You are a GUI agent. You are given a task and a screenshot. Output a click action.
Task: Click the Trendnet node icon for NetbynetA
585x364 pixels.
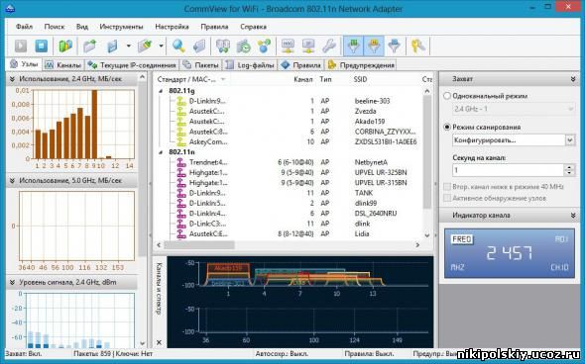point(181,162)
